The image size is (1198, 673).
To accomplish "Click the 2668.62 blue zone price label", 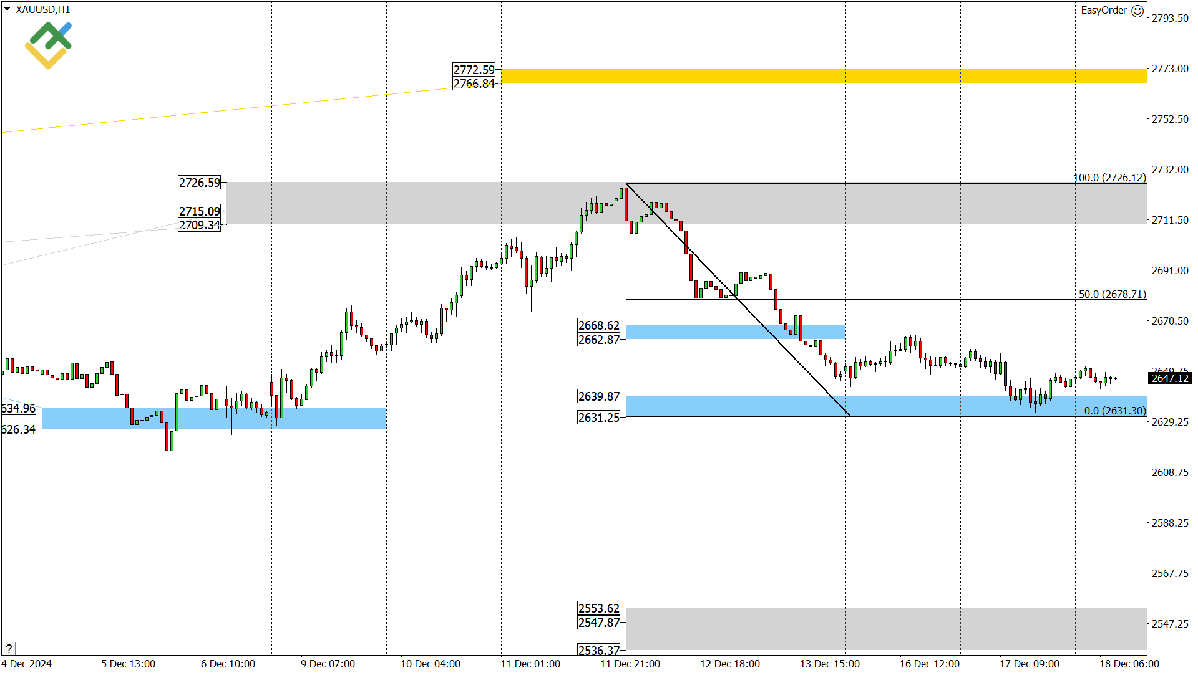I will pyautogui.click(x=598, y=325).
